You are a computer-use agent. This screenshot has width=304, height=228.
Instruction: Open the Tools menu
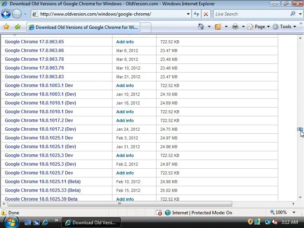click(x=284, y=27)
